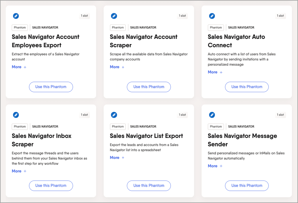Click compass icon on Inbox Scraper card
This screenshot has height=203, width=298.
click(16, 115)
